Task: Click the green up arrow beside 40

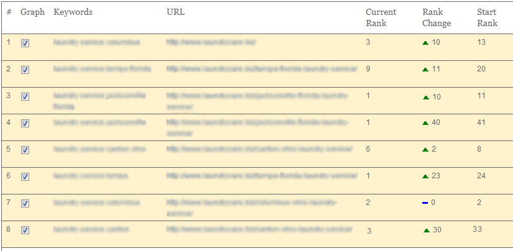Action: point(425,124)
